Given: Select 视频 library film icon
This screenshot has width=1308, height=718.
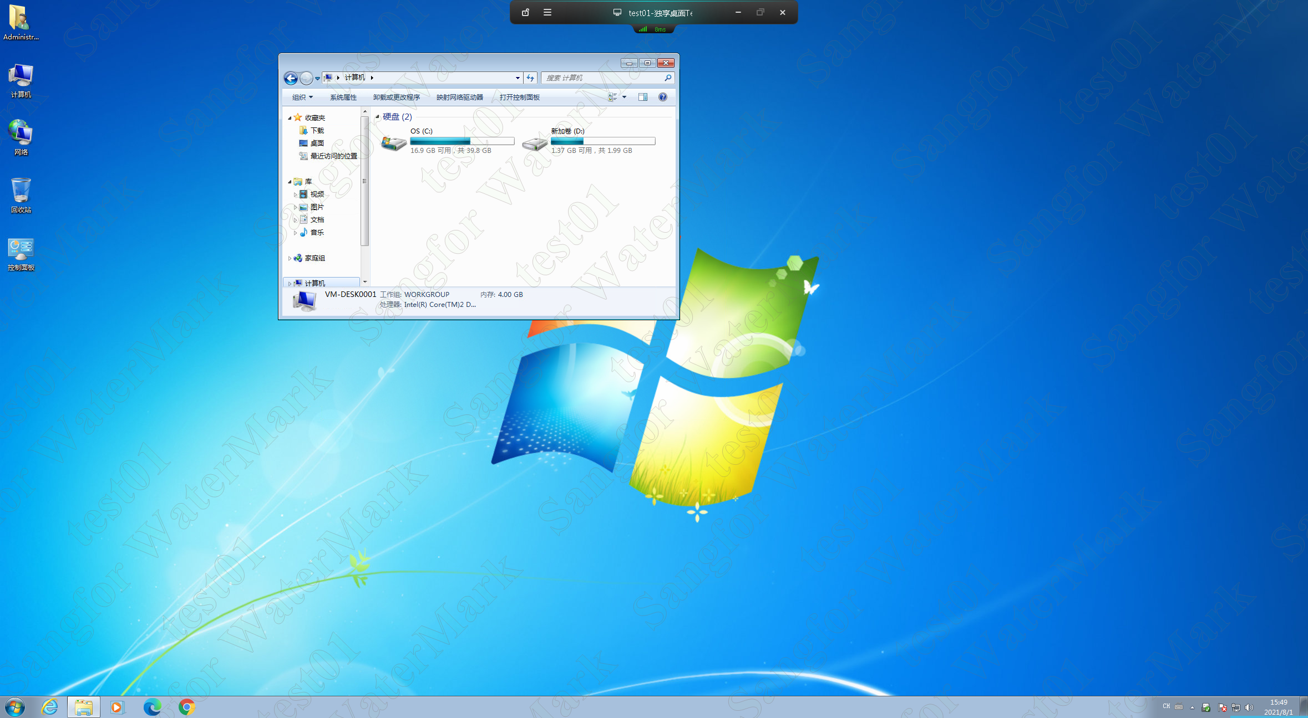Looking at the screenshot, I should coord(303,194).
